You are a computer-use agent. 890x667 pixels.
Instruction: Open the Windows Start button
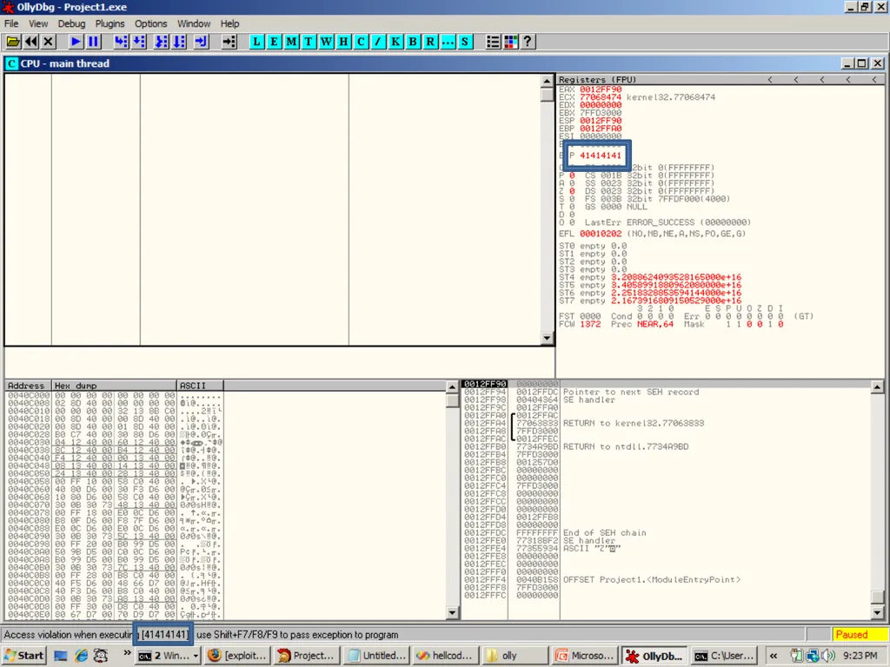click(x=23, y=656)
